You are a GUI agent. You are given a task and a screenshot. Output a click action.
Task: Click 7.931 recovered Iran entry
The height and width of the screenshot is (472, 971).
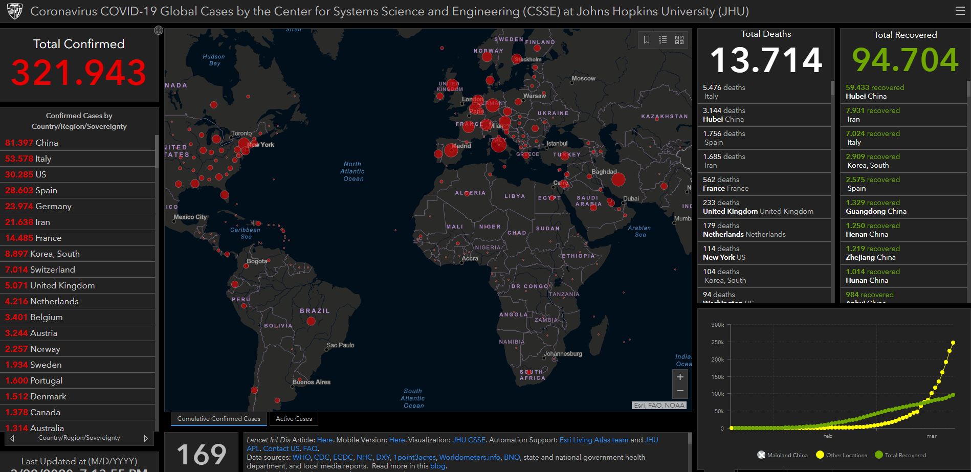pos(903,115)
